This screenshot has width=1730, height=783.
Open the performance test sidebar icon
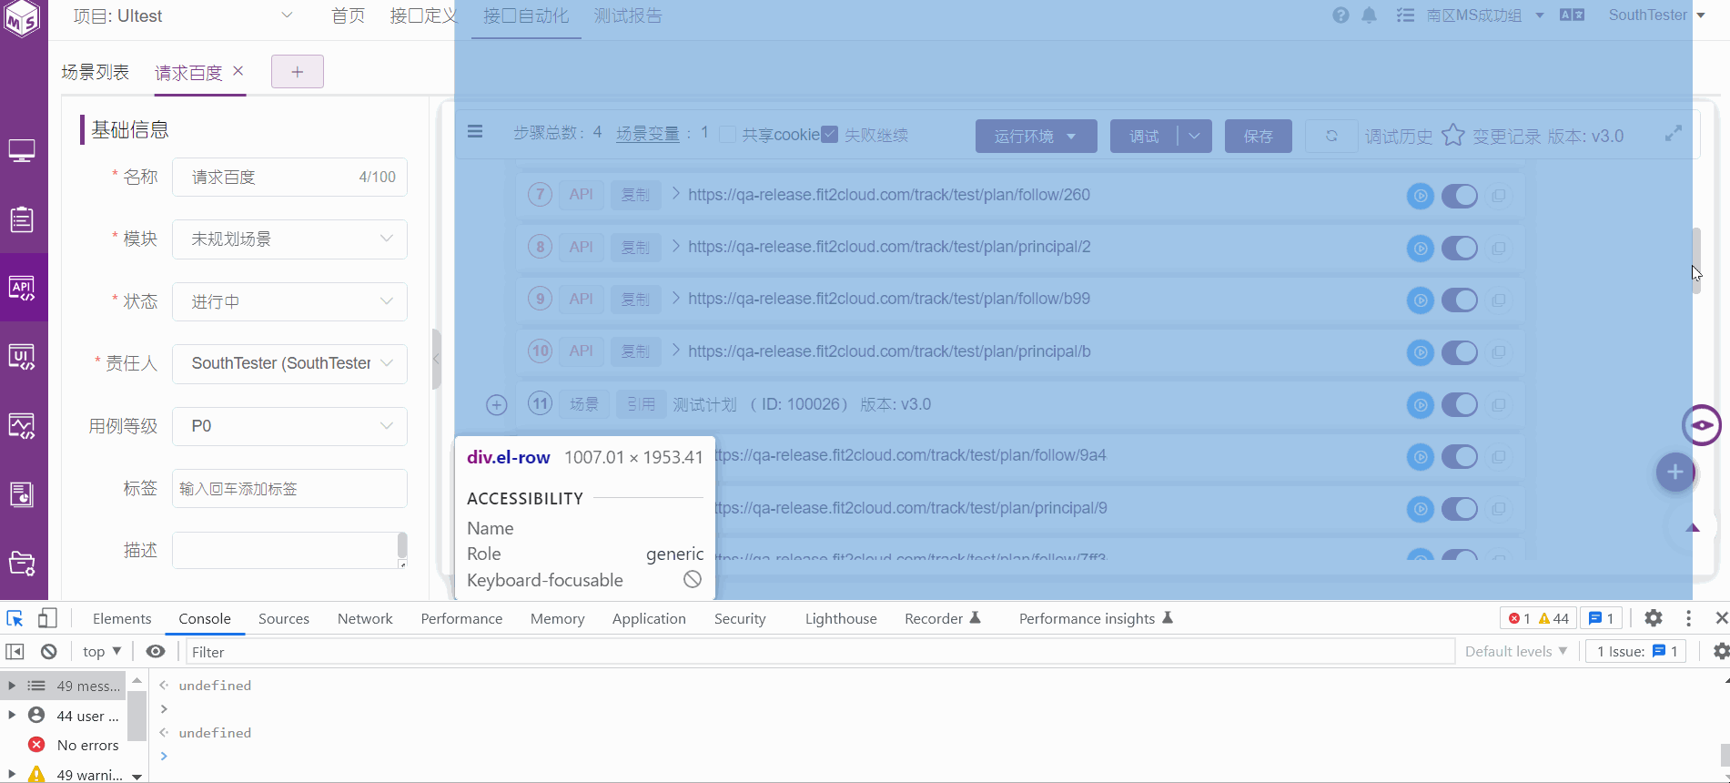[22, 426]
